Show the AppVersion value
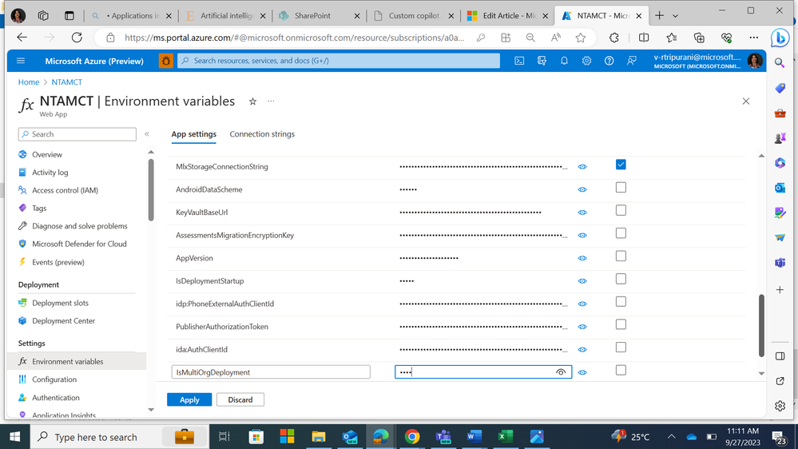Viewport: 798px width, 449px height. click(582, 258)
